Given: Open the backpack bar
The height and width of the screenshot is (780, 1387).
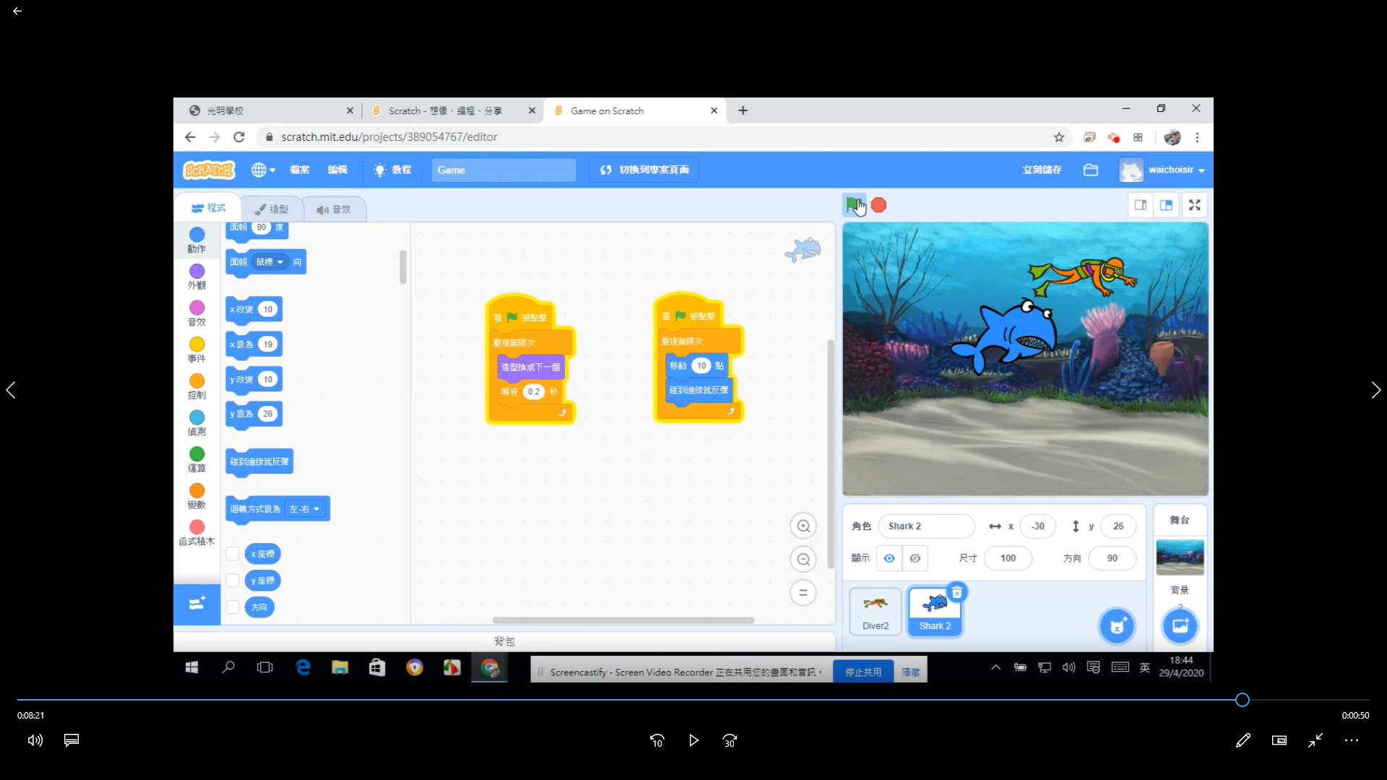Looking at the screenshot, I should (x=504, y=641).
